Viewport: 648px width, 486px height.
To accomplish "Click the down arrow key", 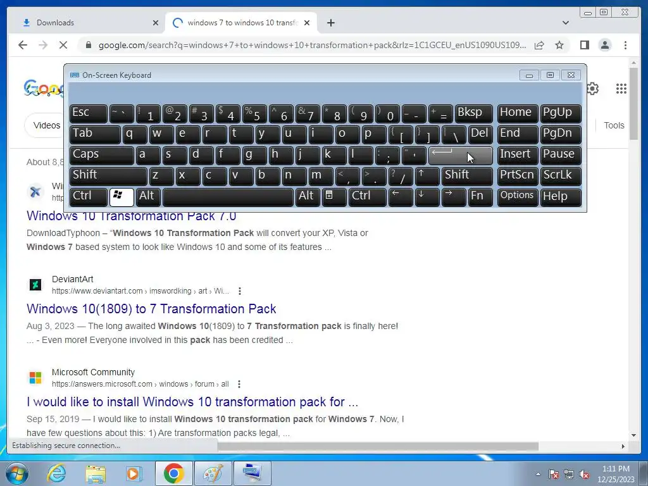I will (x=427, y=197).
